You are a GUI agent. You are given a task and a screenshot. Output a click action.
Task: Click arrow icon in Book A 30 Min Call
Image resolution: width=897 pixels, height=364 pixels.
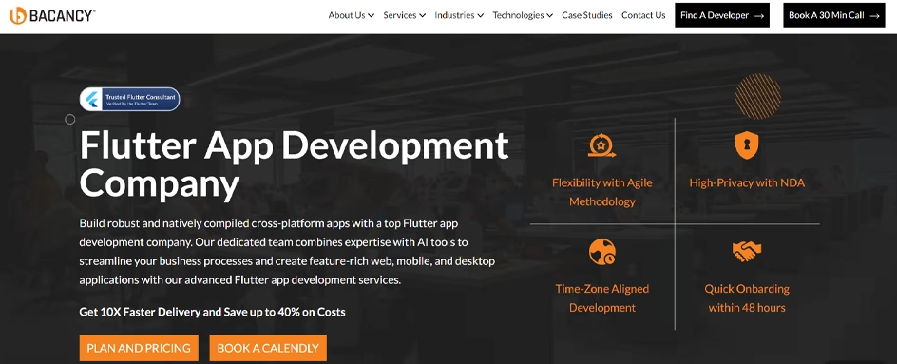pos(874,16)
